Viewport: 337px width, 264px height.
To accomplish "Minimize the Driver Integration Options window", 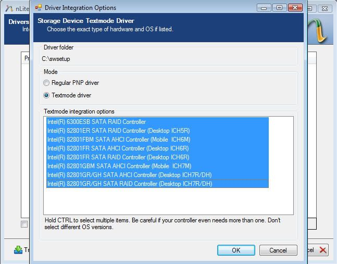I will point(264,8).
